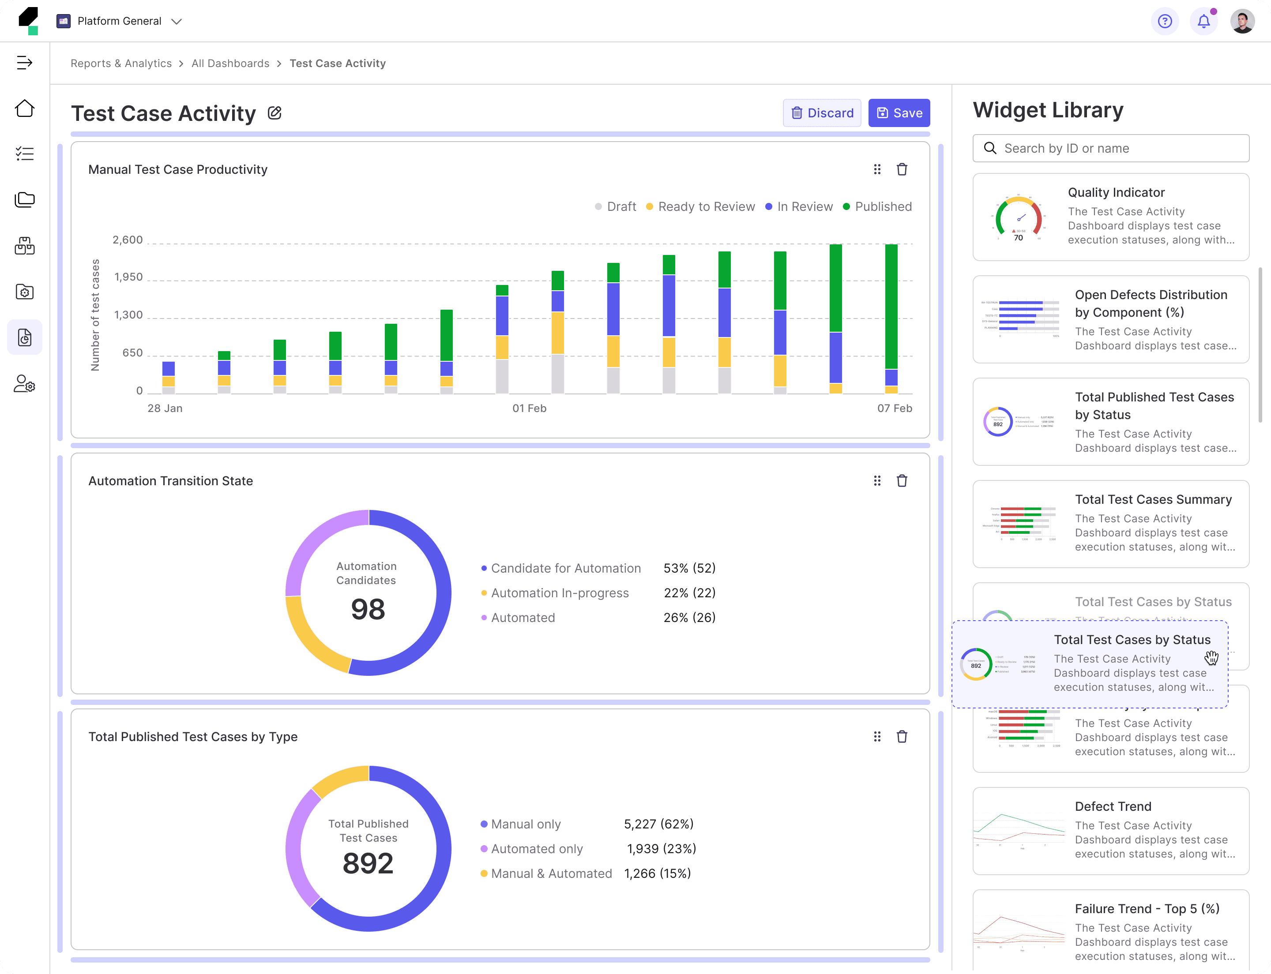Open the user avatar account menu

click(x=1242, y=22)
